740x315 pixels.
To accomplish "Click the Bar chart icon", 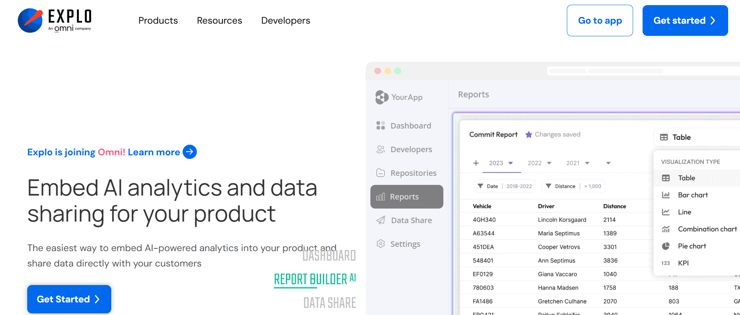I will [666, 195].
